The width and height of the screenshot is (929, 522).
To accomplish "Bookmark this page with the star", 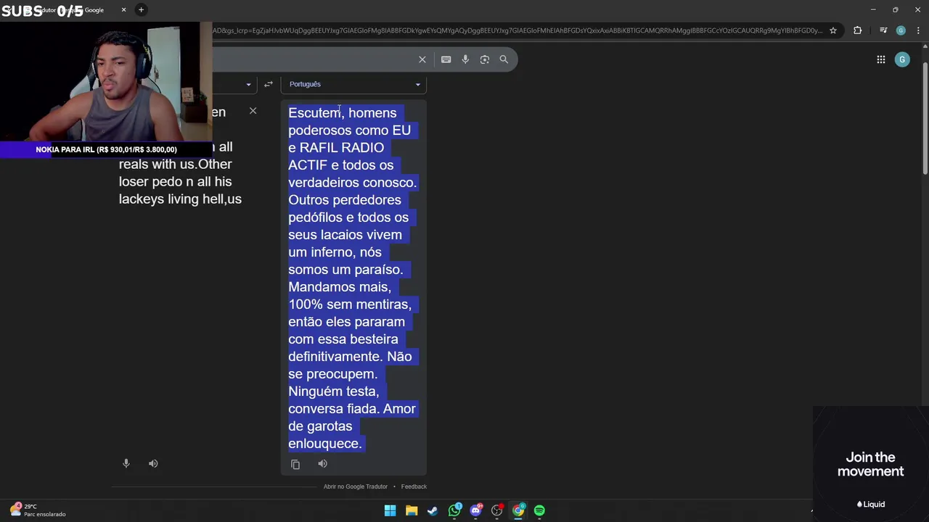I will click(x=833, y=30).
